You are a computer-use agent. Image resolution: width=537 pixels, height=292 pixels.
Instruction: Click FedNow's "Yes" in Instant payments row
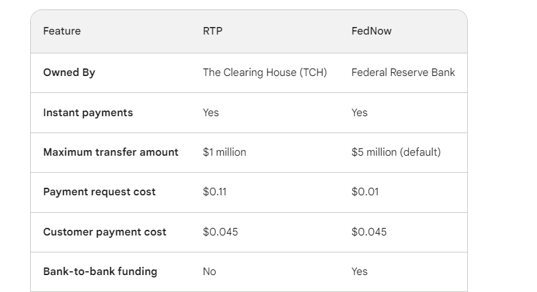pyautogui.click(x=359, y=112)
